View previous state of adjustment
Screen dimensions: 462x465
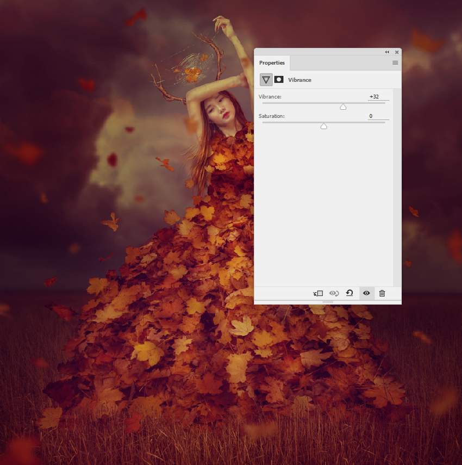click(334, 293)
